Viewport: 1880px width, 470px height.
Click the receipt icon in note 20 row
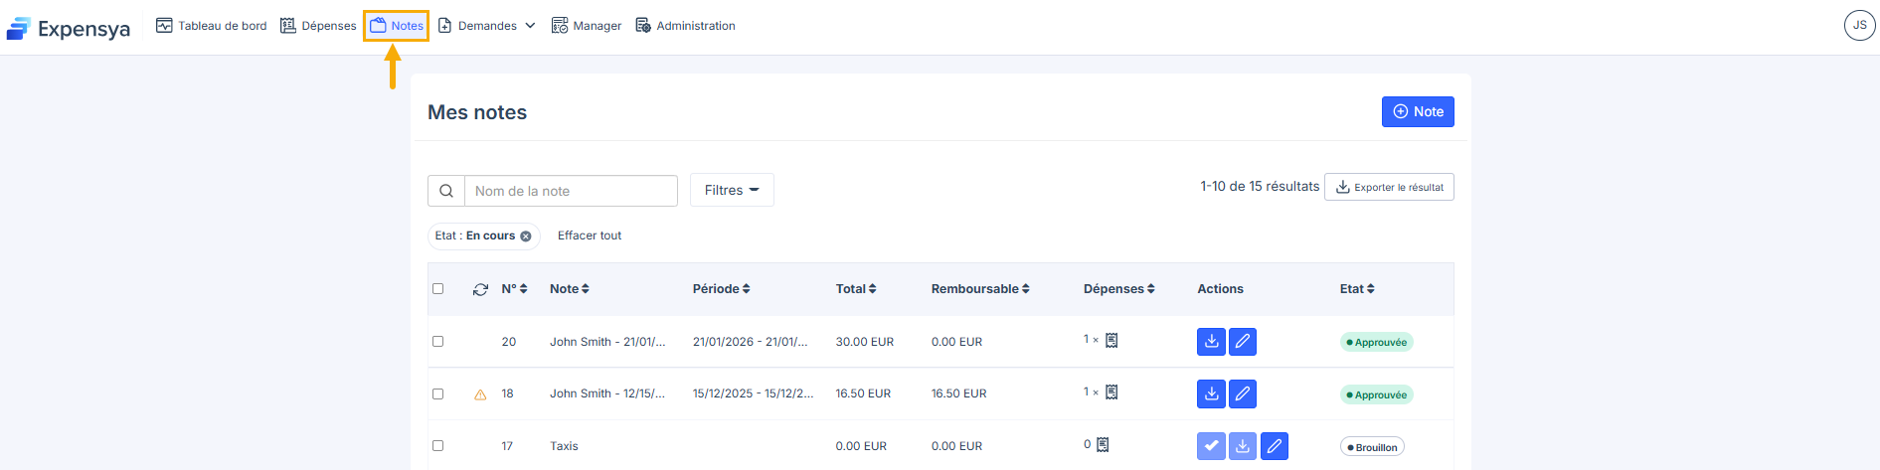click(x=1111, y=341)
